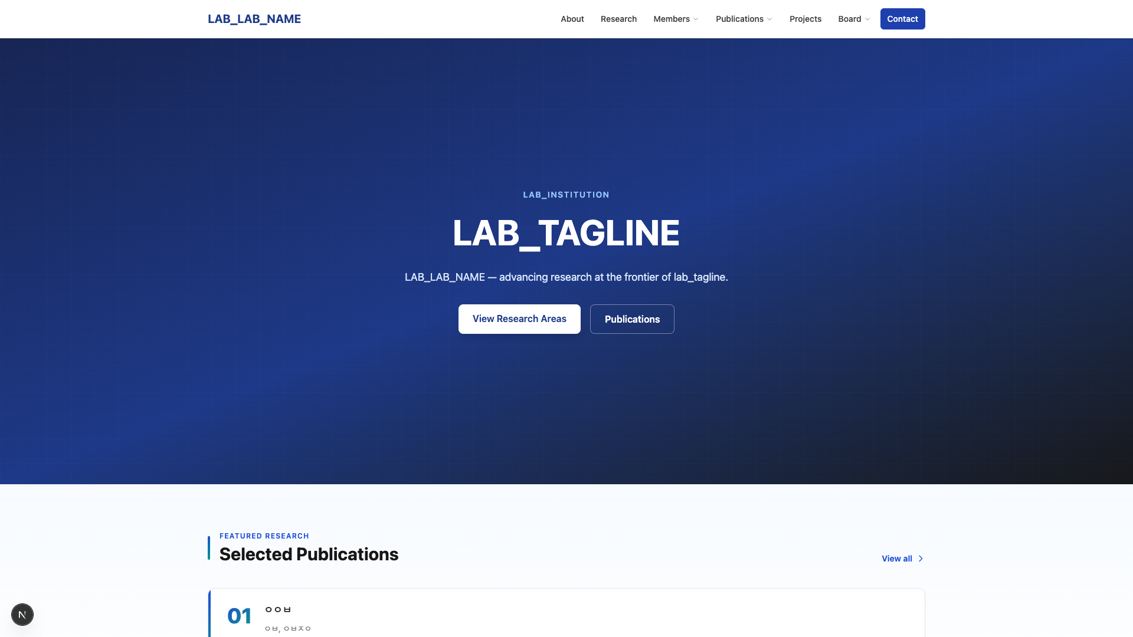This screenshot has height=637, width=1133.
Task: Expand the Publications nav dropdown chevron
Action: (x=769, y=19)
